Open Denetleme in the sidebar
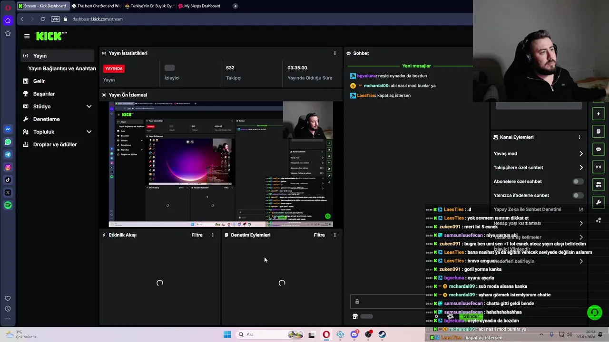 (46, 119)
